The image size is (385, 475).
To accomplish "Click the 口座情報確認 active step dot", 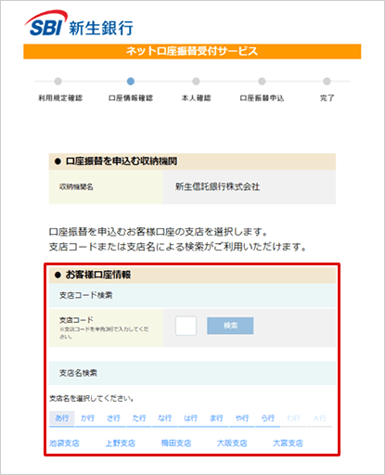I will 131,82.
